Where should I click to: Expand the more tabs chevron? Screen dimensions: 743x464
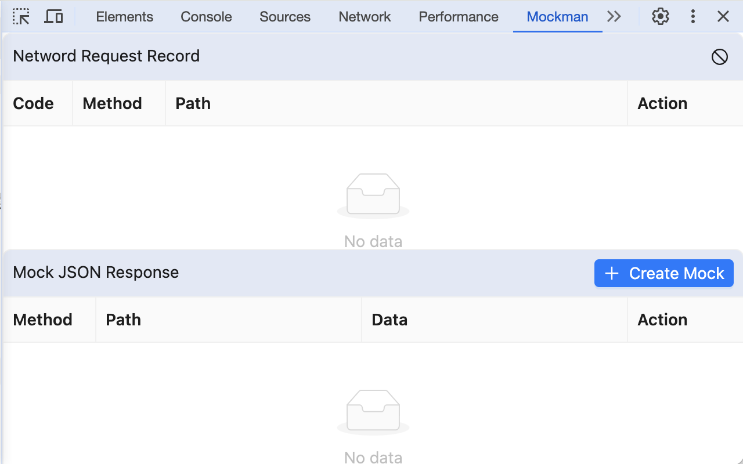point(614,17)
